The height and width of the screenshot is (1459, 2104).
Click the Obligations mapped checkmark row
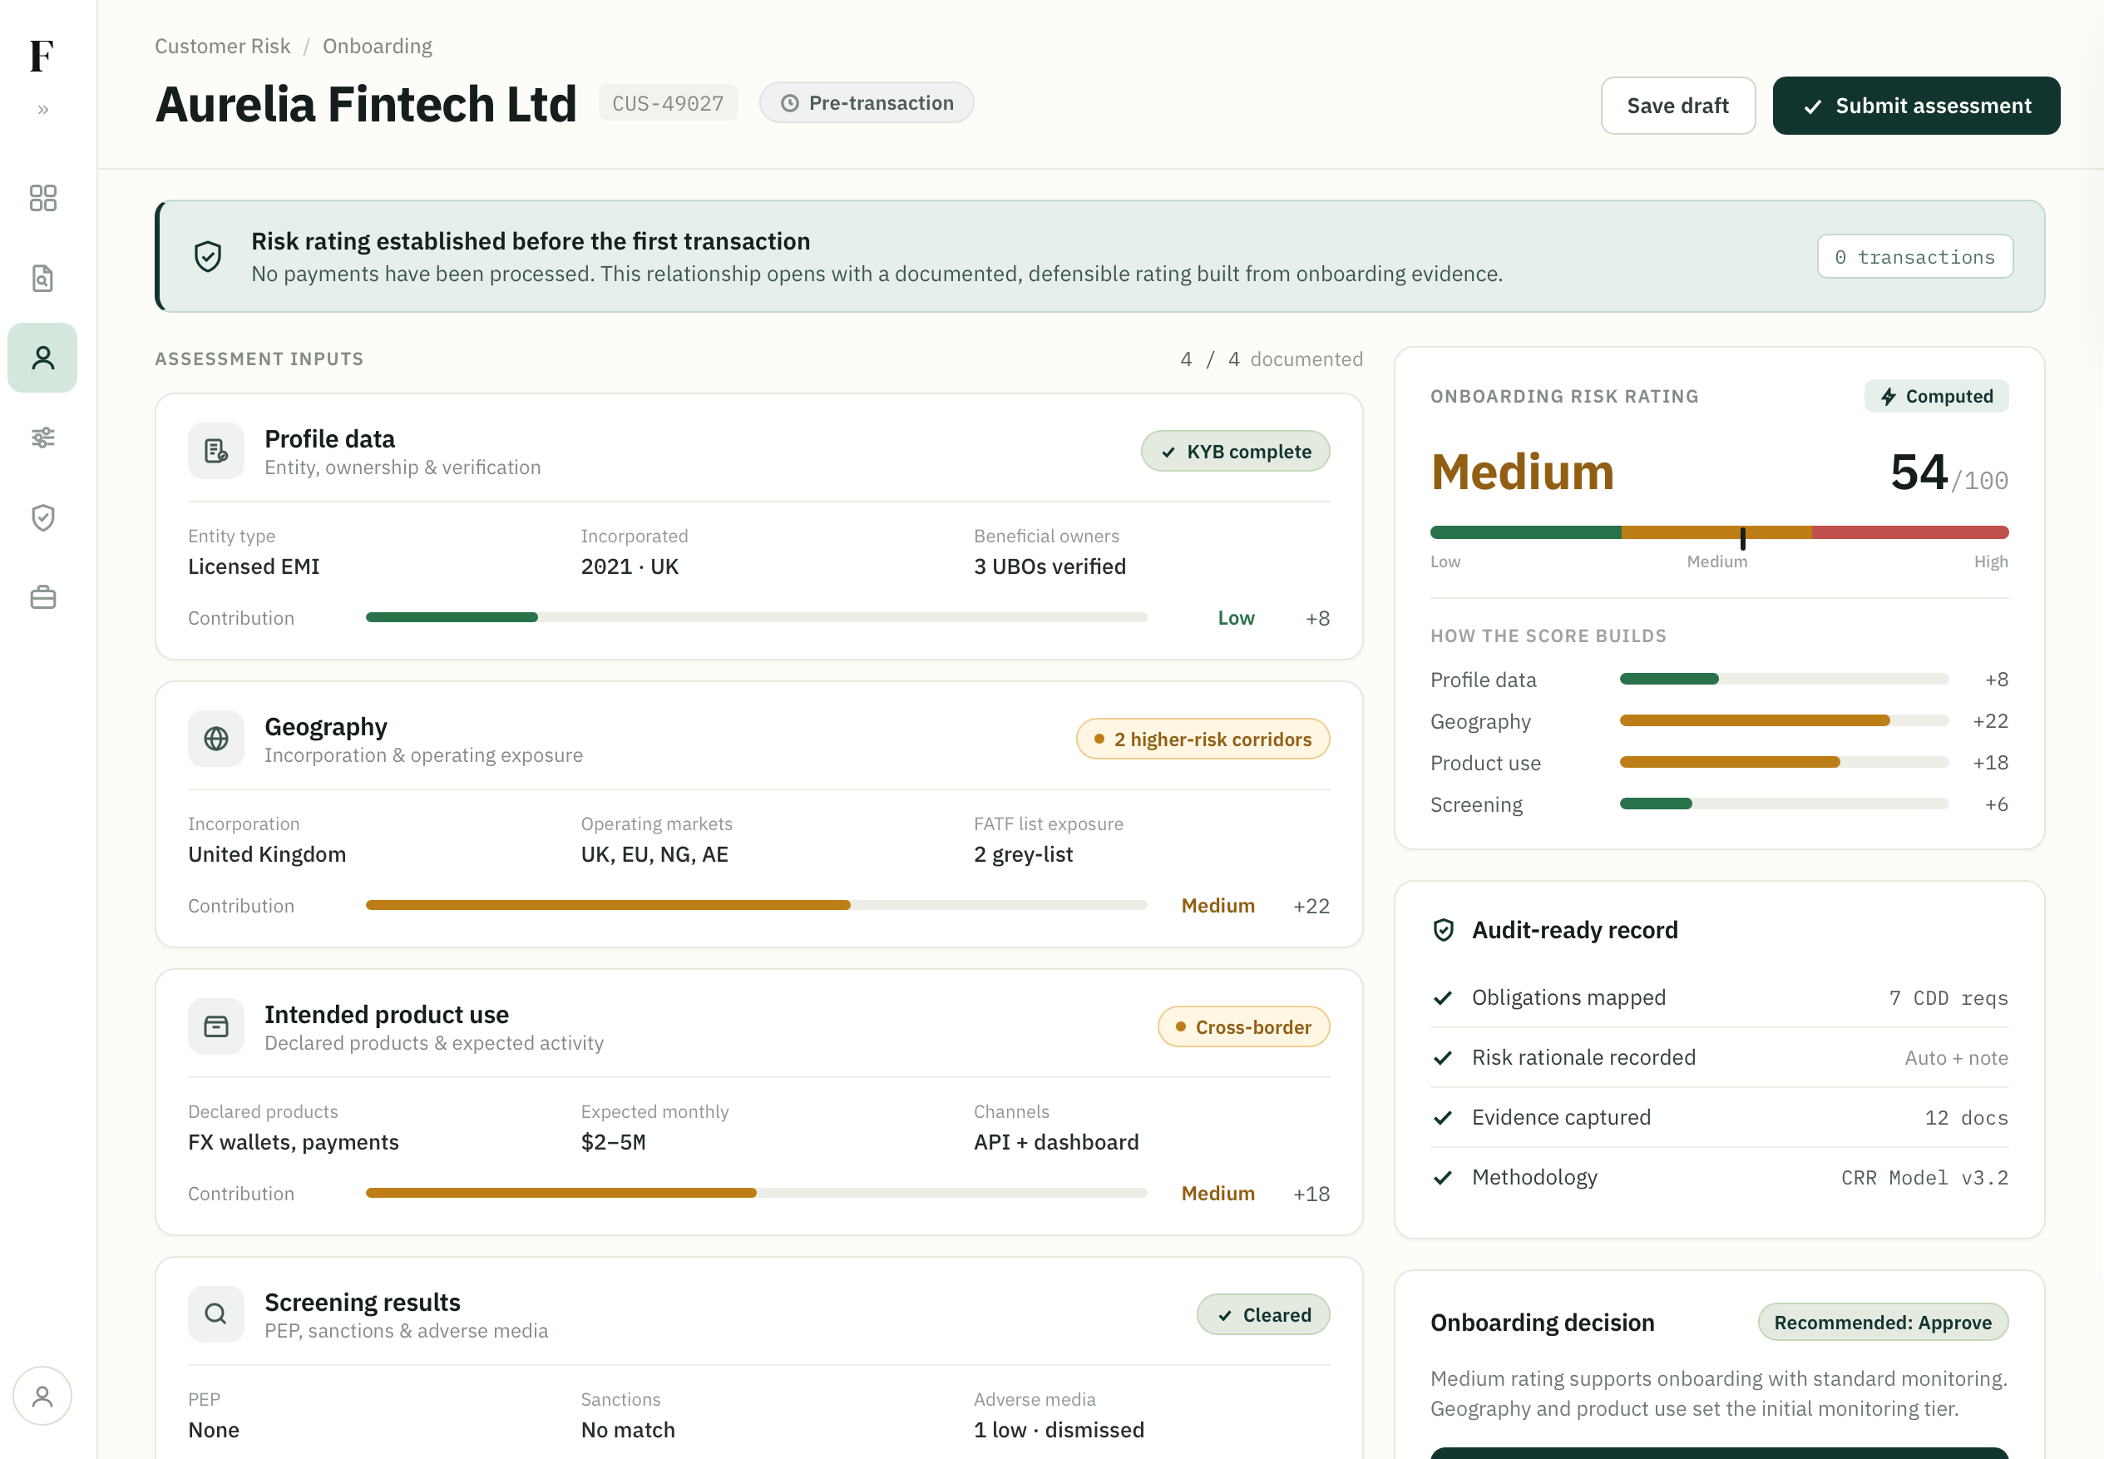pyautogui.click(x=1718, y=997)
